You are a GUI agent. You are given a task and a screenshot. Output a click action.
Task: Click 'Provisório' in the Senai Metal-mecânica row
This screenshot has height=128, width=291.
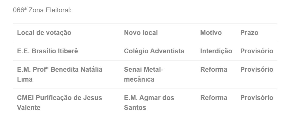pyautogui.click(x=257, y=70)
